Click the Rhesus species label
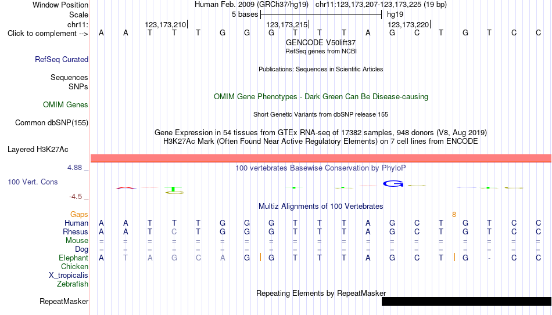This screenshot has height=315, width=552. [x=76, y=232]
